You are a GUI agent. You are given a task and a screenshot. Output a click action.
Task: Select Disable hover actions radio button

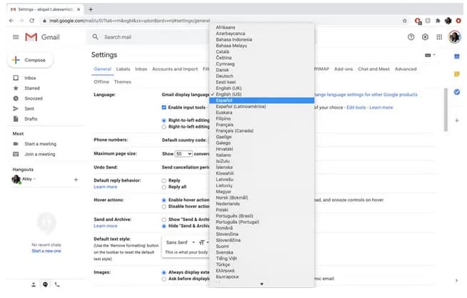coord(164,207)
